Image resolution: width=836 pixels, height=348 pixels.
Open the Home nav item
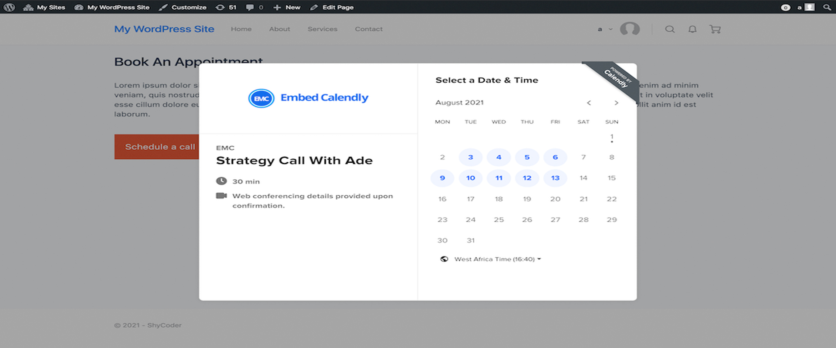241,29
